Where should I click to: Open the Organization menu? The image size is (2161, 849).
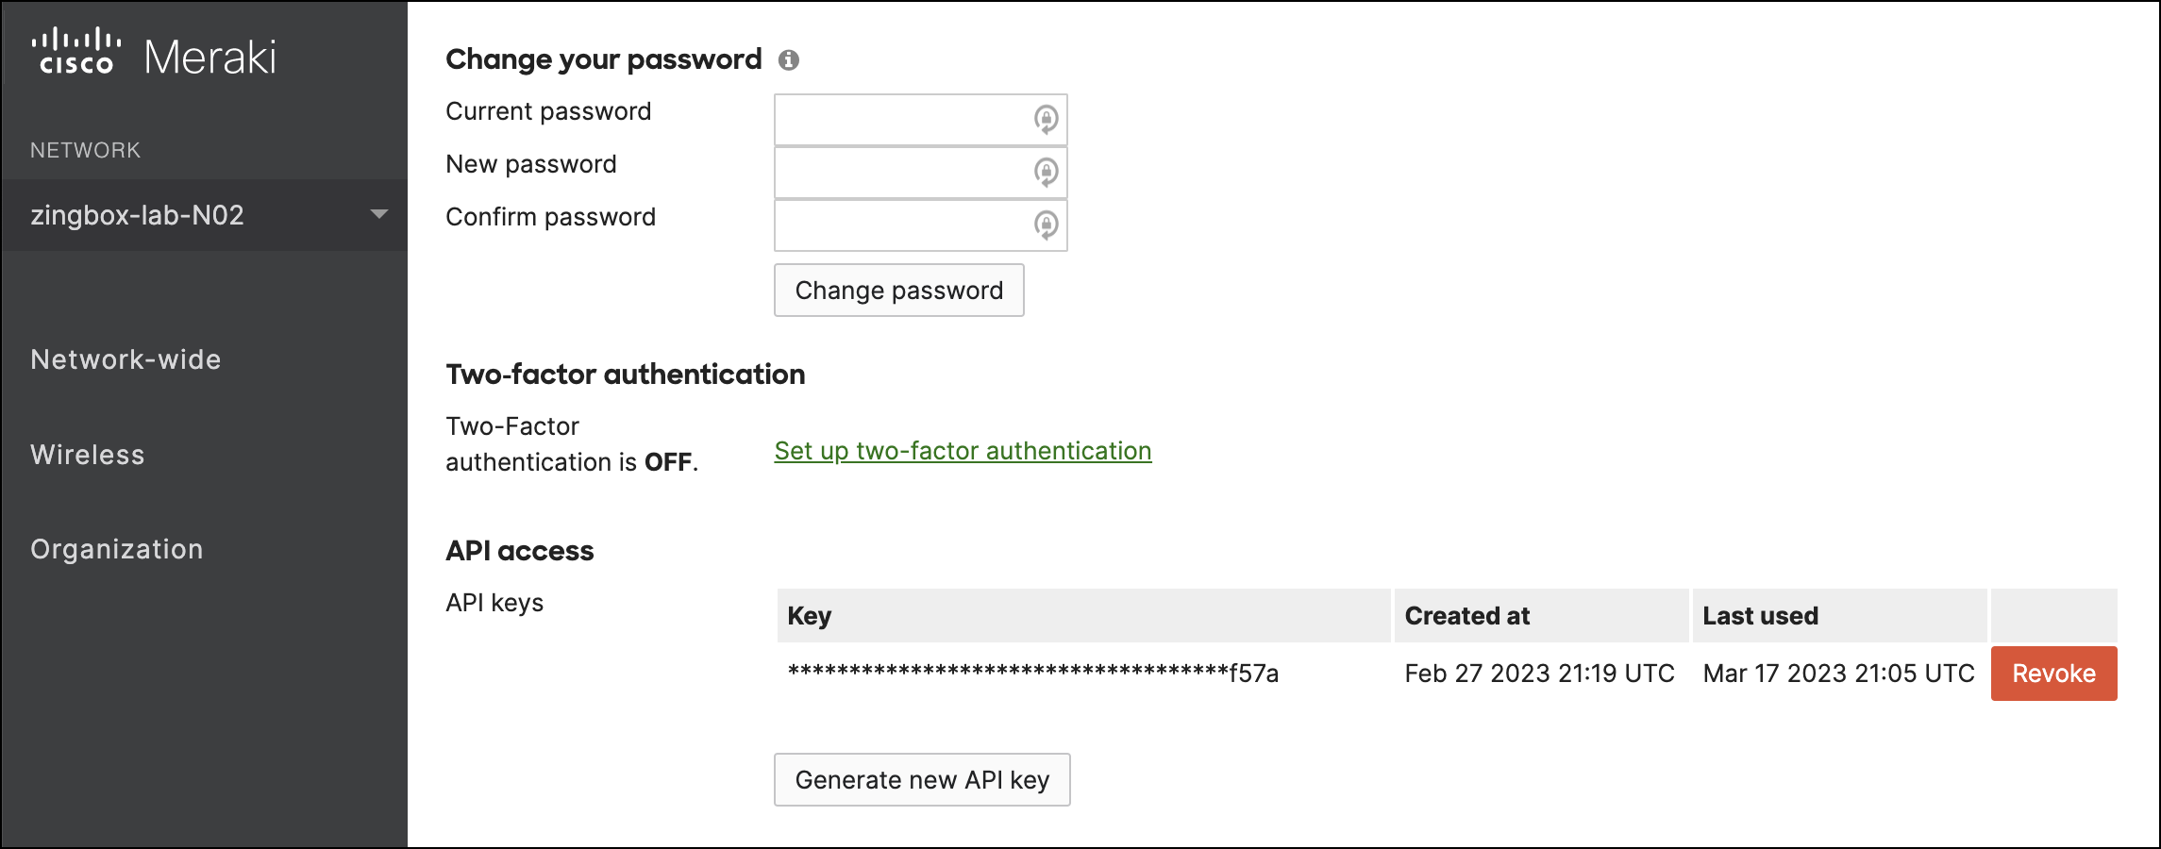click(x=117, y=549)
